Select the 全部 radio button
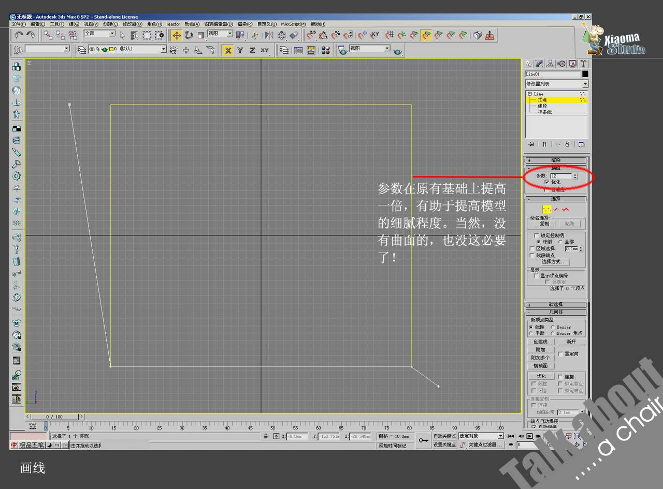The height and width of the screenshot is (489, 663). [560, 242]
